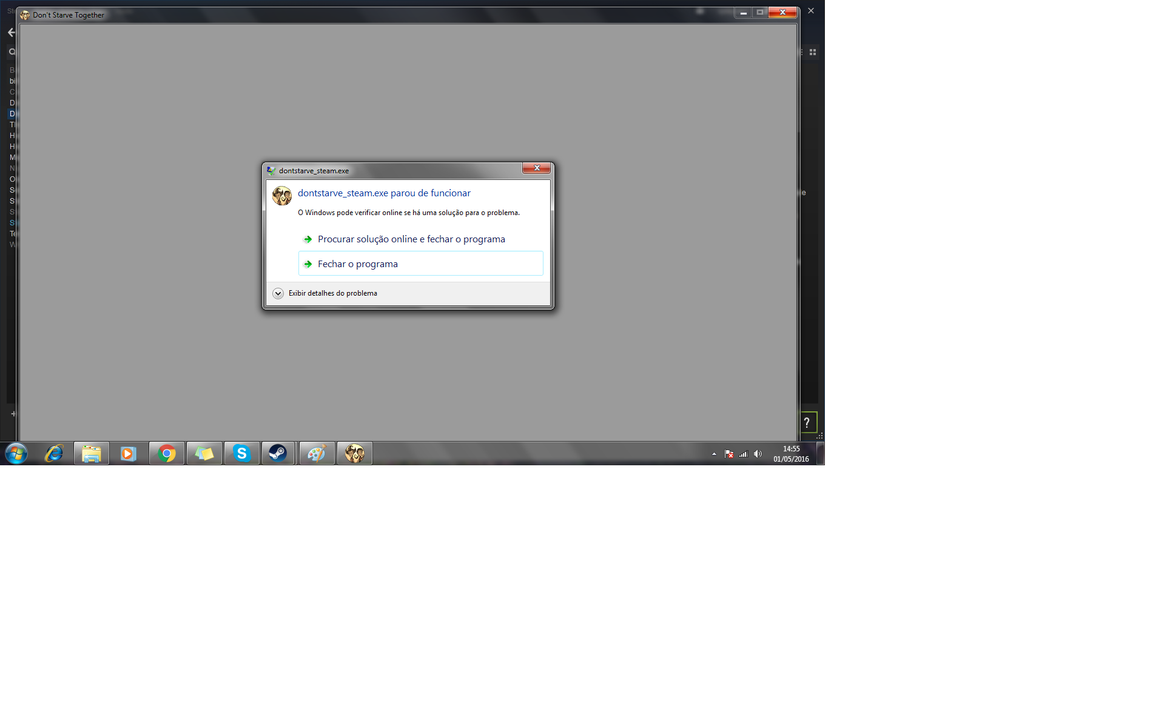Viewport: 1167px width, 727px height.
Task: Show hidden system tray icons
Action: (714, 454)
